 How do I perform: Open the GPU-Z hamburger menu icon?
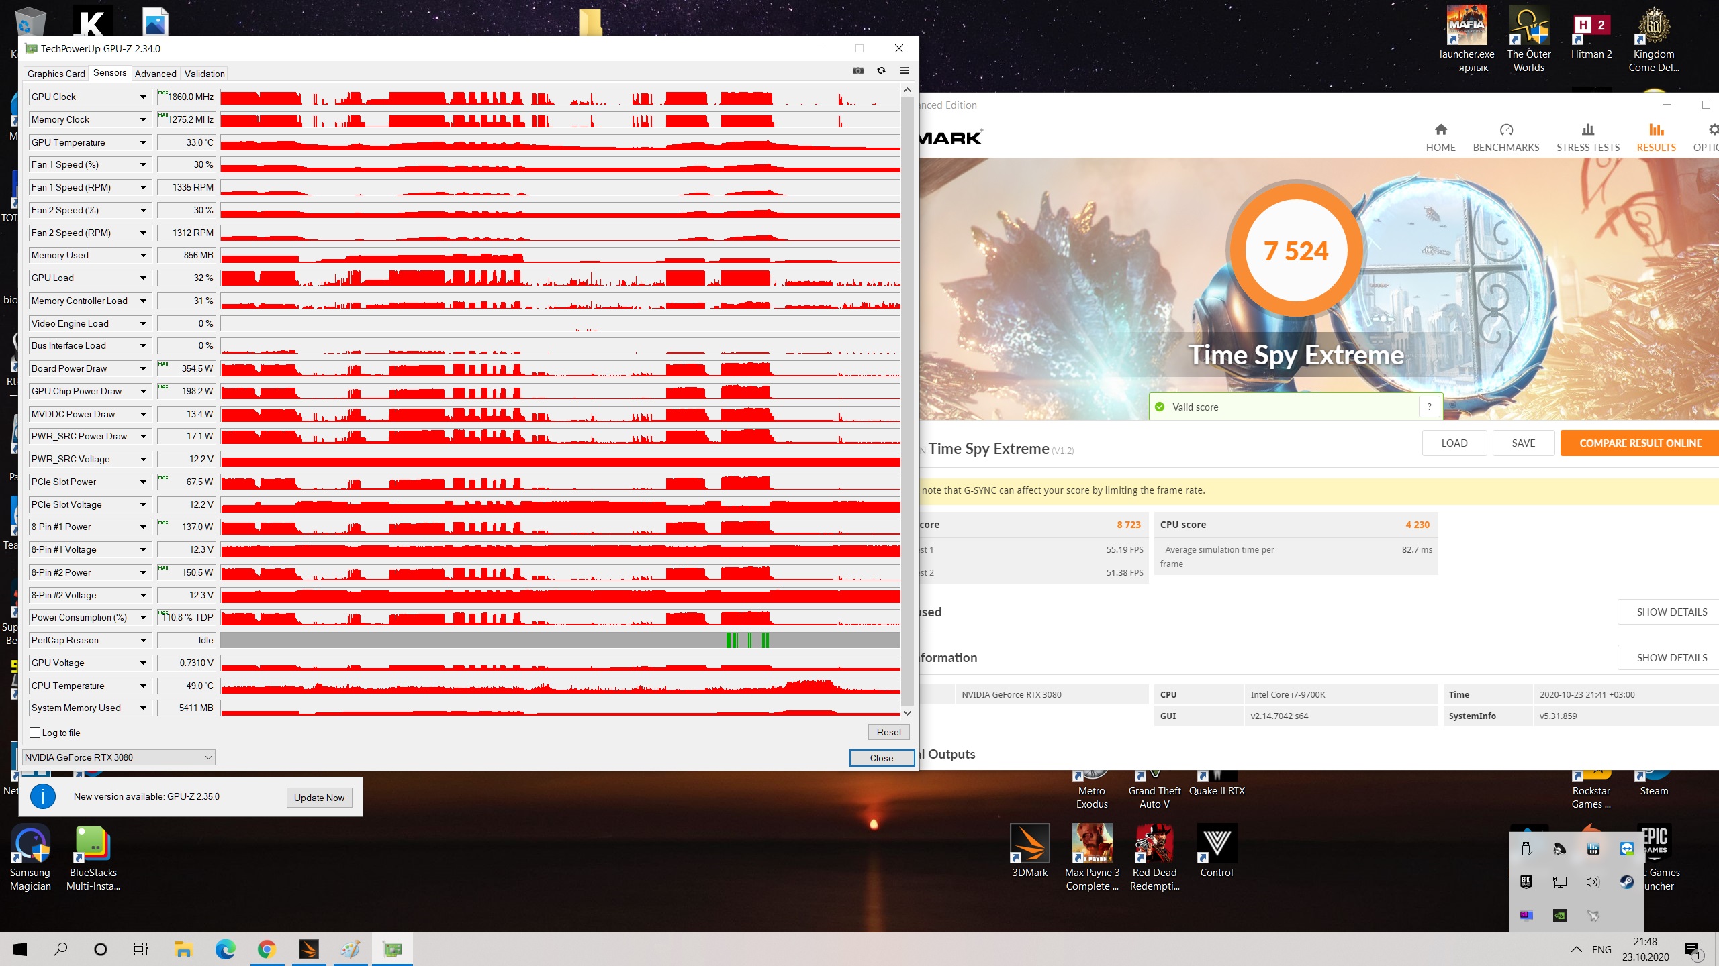(x=904, y=70)
